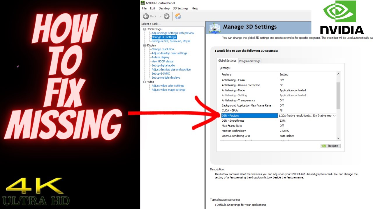
Task: Open Set up digital audio
Action: pyautogui.click(x=163, y=66)
